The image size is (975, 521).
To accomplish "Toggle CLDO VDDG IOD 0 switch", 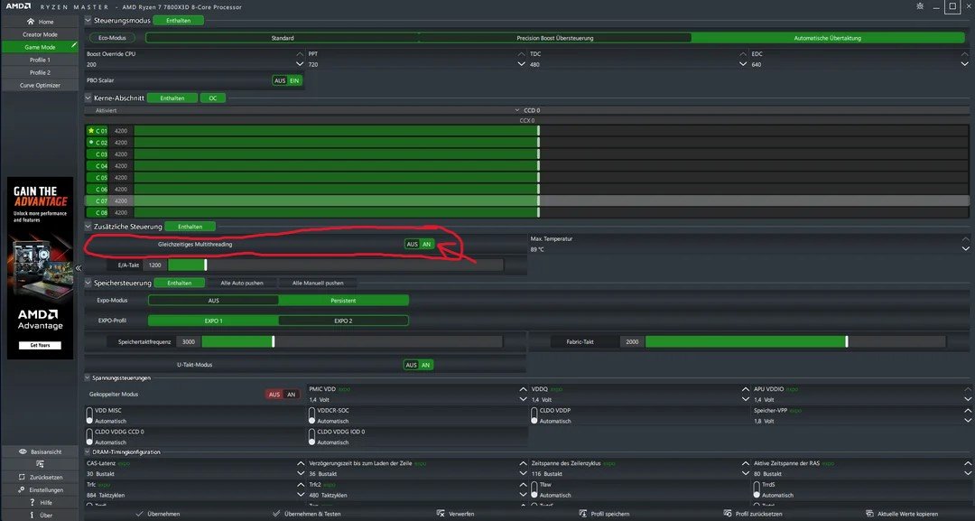I will coord(312,436).
